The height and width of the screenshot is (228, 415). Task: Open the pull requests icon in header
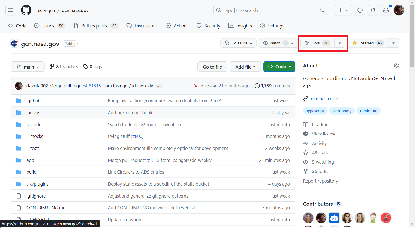[x=373, y=10]
